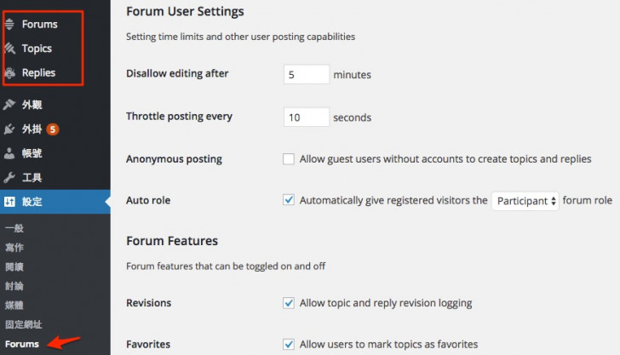
Task: Click the 外觀 appearance brush icon
Action: [x=9, y=105]
